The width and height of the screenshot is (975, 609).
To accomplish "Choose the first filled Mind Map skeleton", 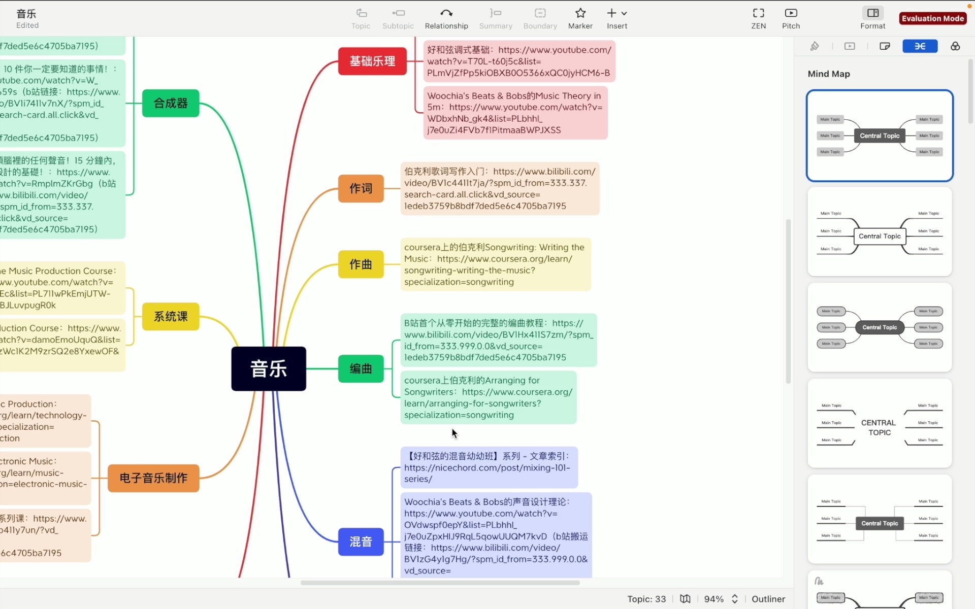I will tap(880, 136).
